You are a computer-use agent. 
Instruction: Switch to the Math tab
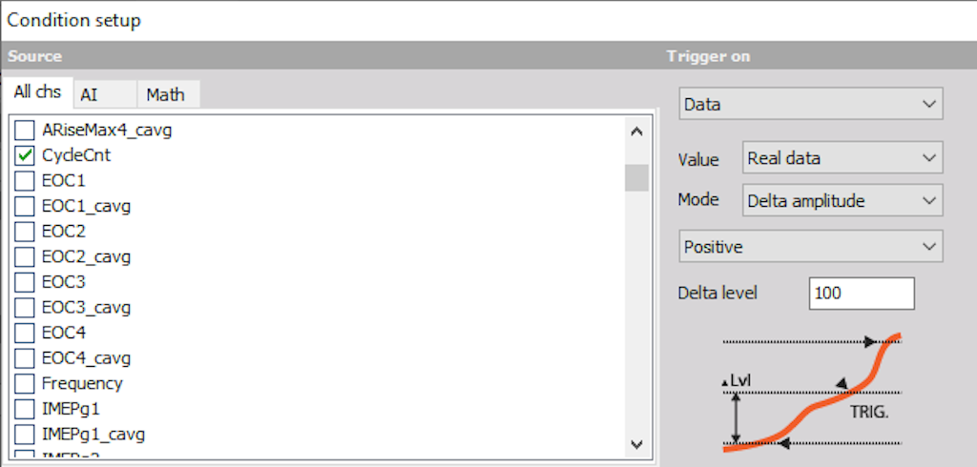[x=168, y=95]
